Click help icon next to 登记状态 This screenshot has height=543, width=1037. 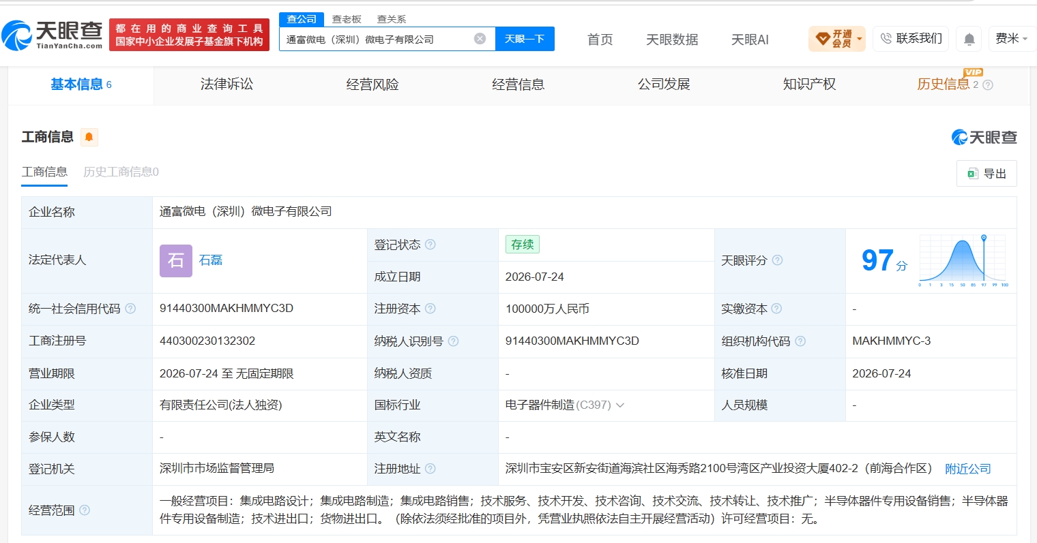pos(430,245)
